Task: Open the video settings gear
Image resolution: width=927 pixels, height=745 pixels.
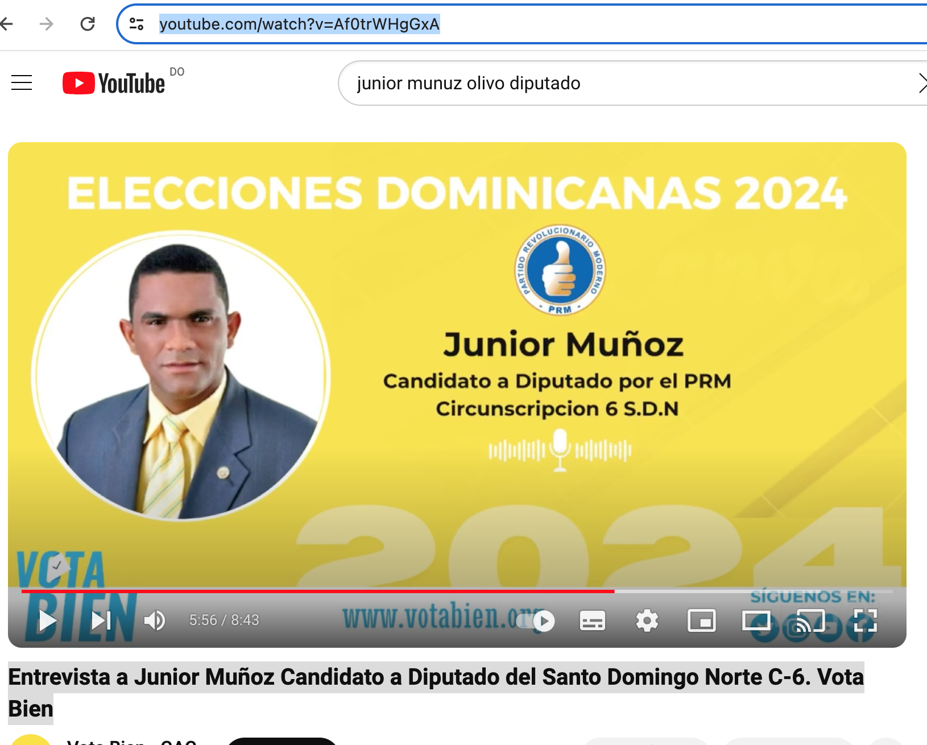Action: (647, 620)
